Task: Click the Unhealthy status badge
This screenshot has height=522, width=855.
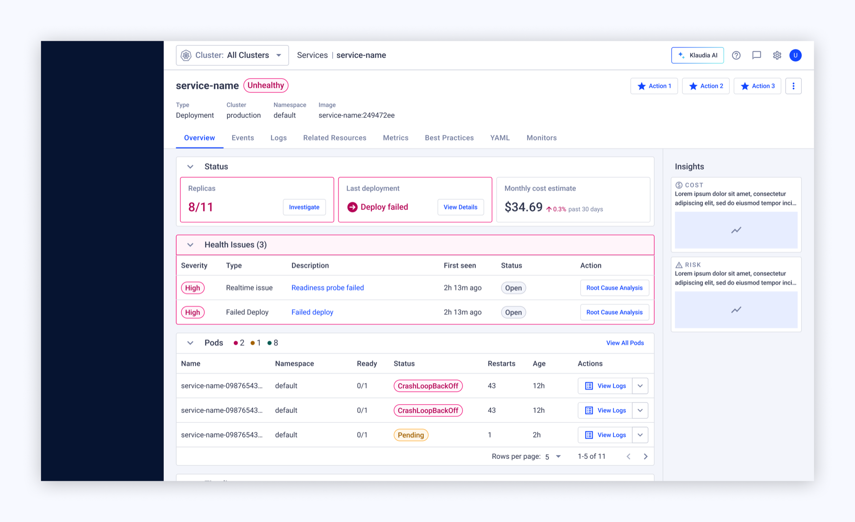Action: pos(266,85)
